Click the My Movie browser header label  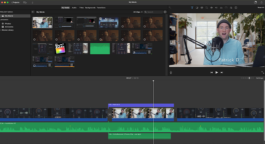(41, 12)
